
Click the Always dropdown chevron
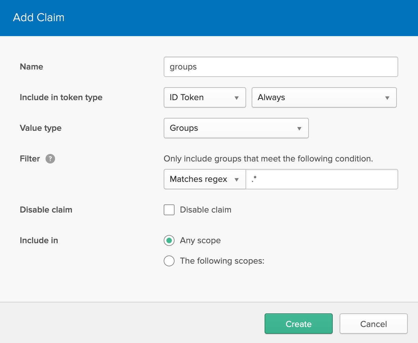click(387, 97)
